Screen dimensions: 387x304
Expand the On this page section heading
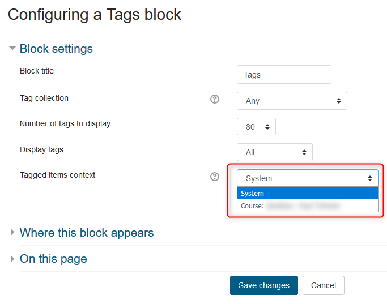[53, 259]
